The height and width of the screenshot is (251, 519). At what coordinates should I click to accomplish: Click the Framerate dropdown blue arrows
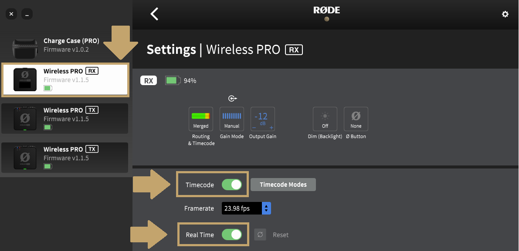pyautogui.click(x=266, y=208)
